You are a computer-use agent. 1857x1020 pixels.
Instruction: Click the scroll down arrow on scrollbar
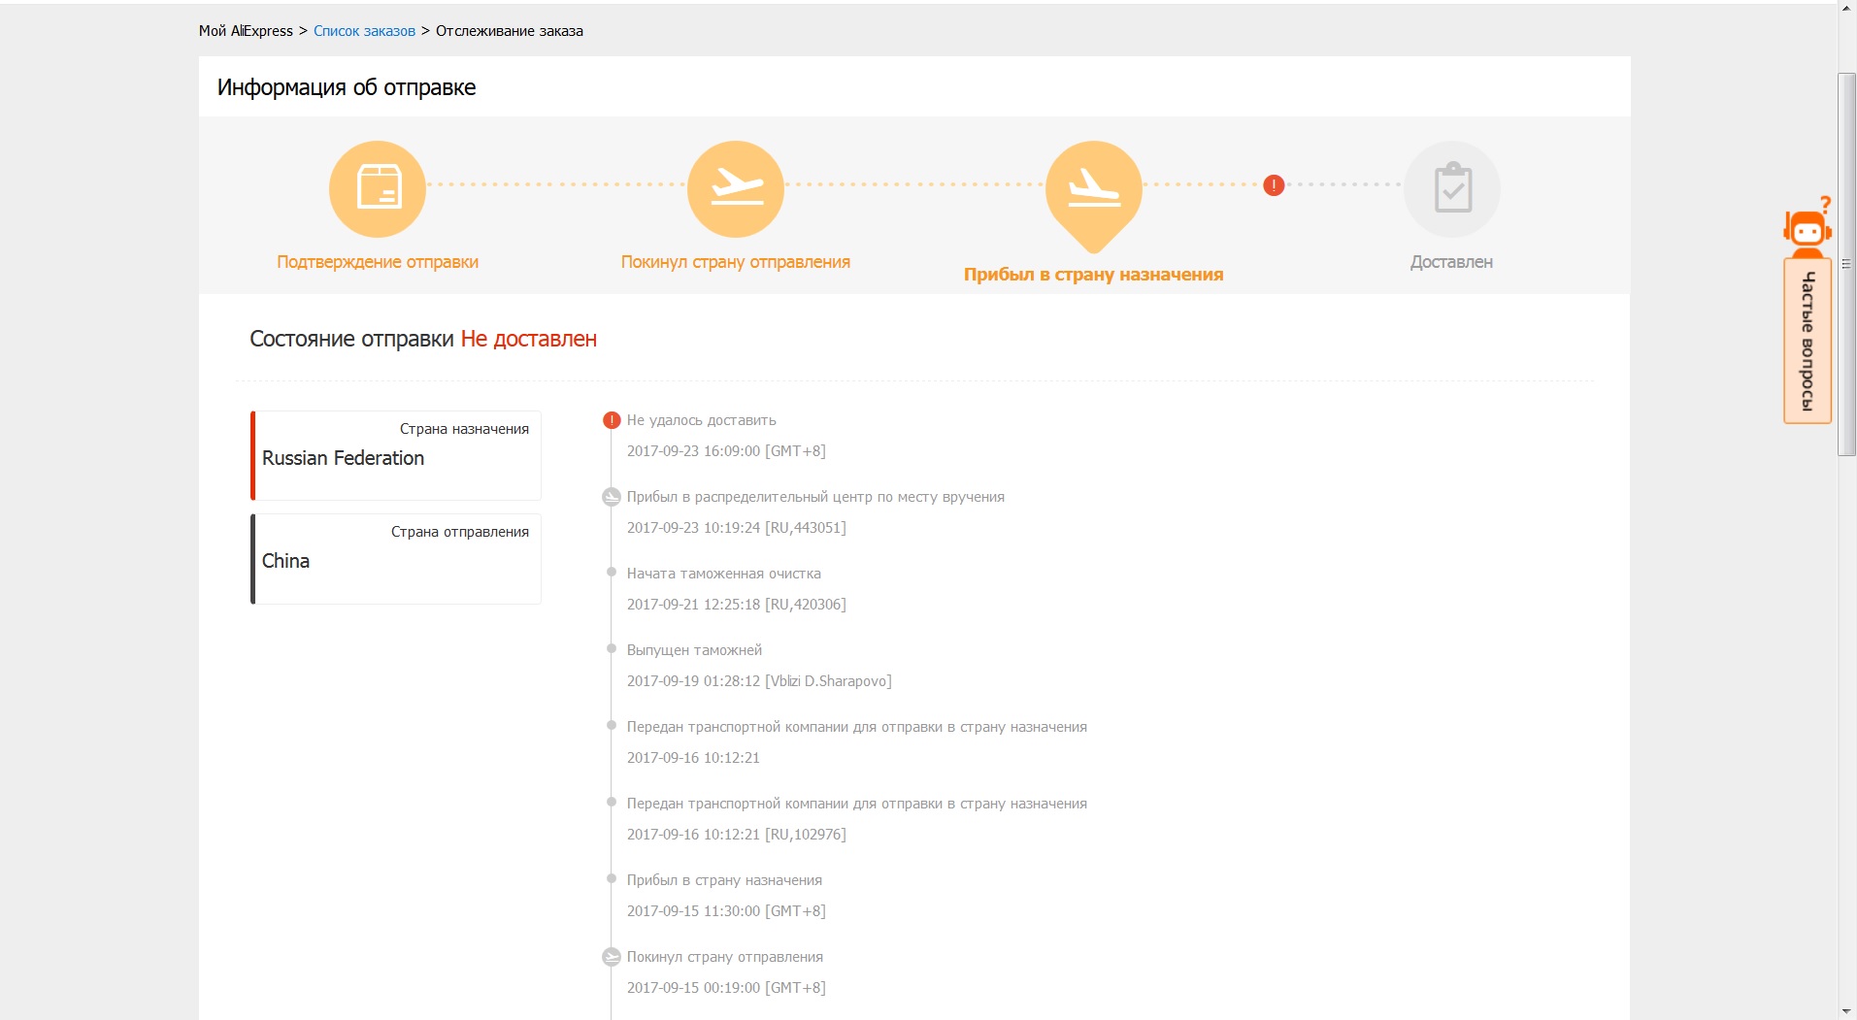[1847, 1011]
